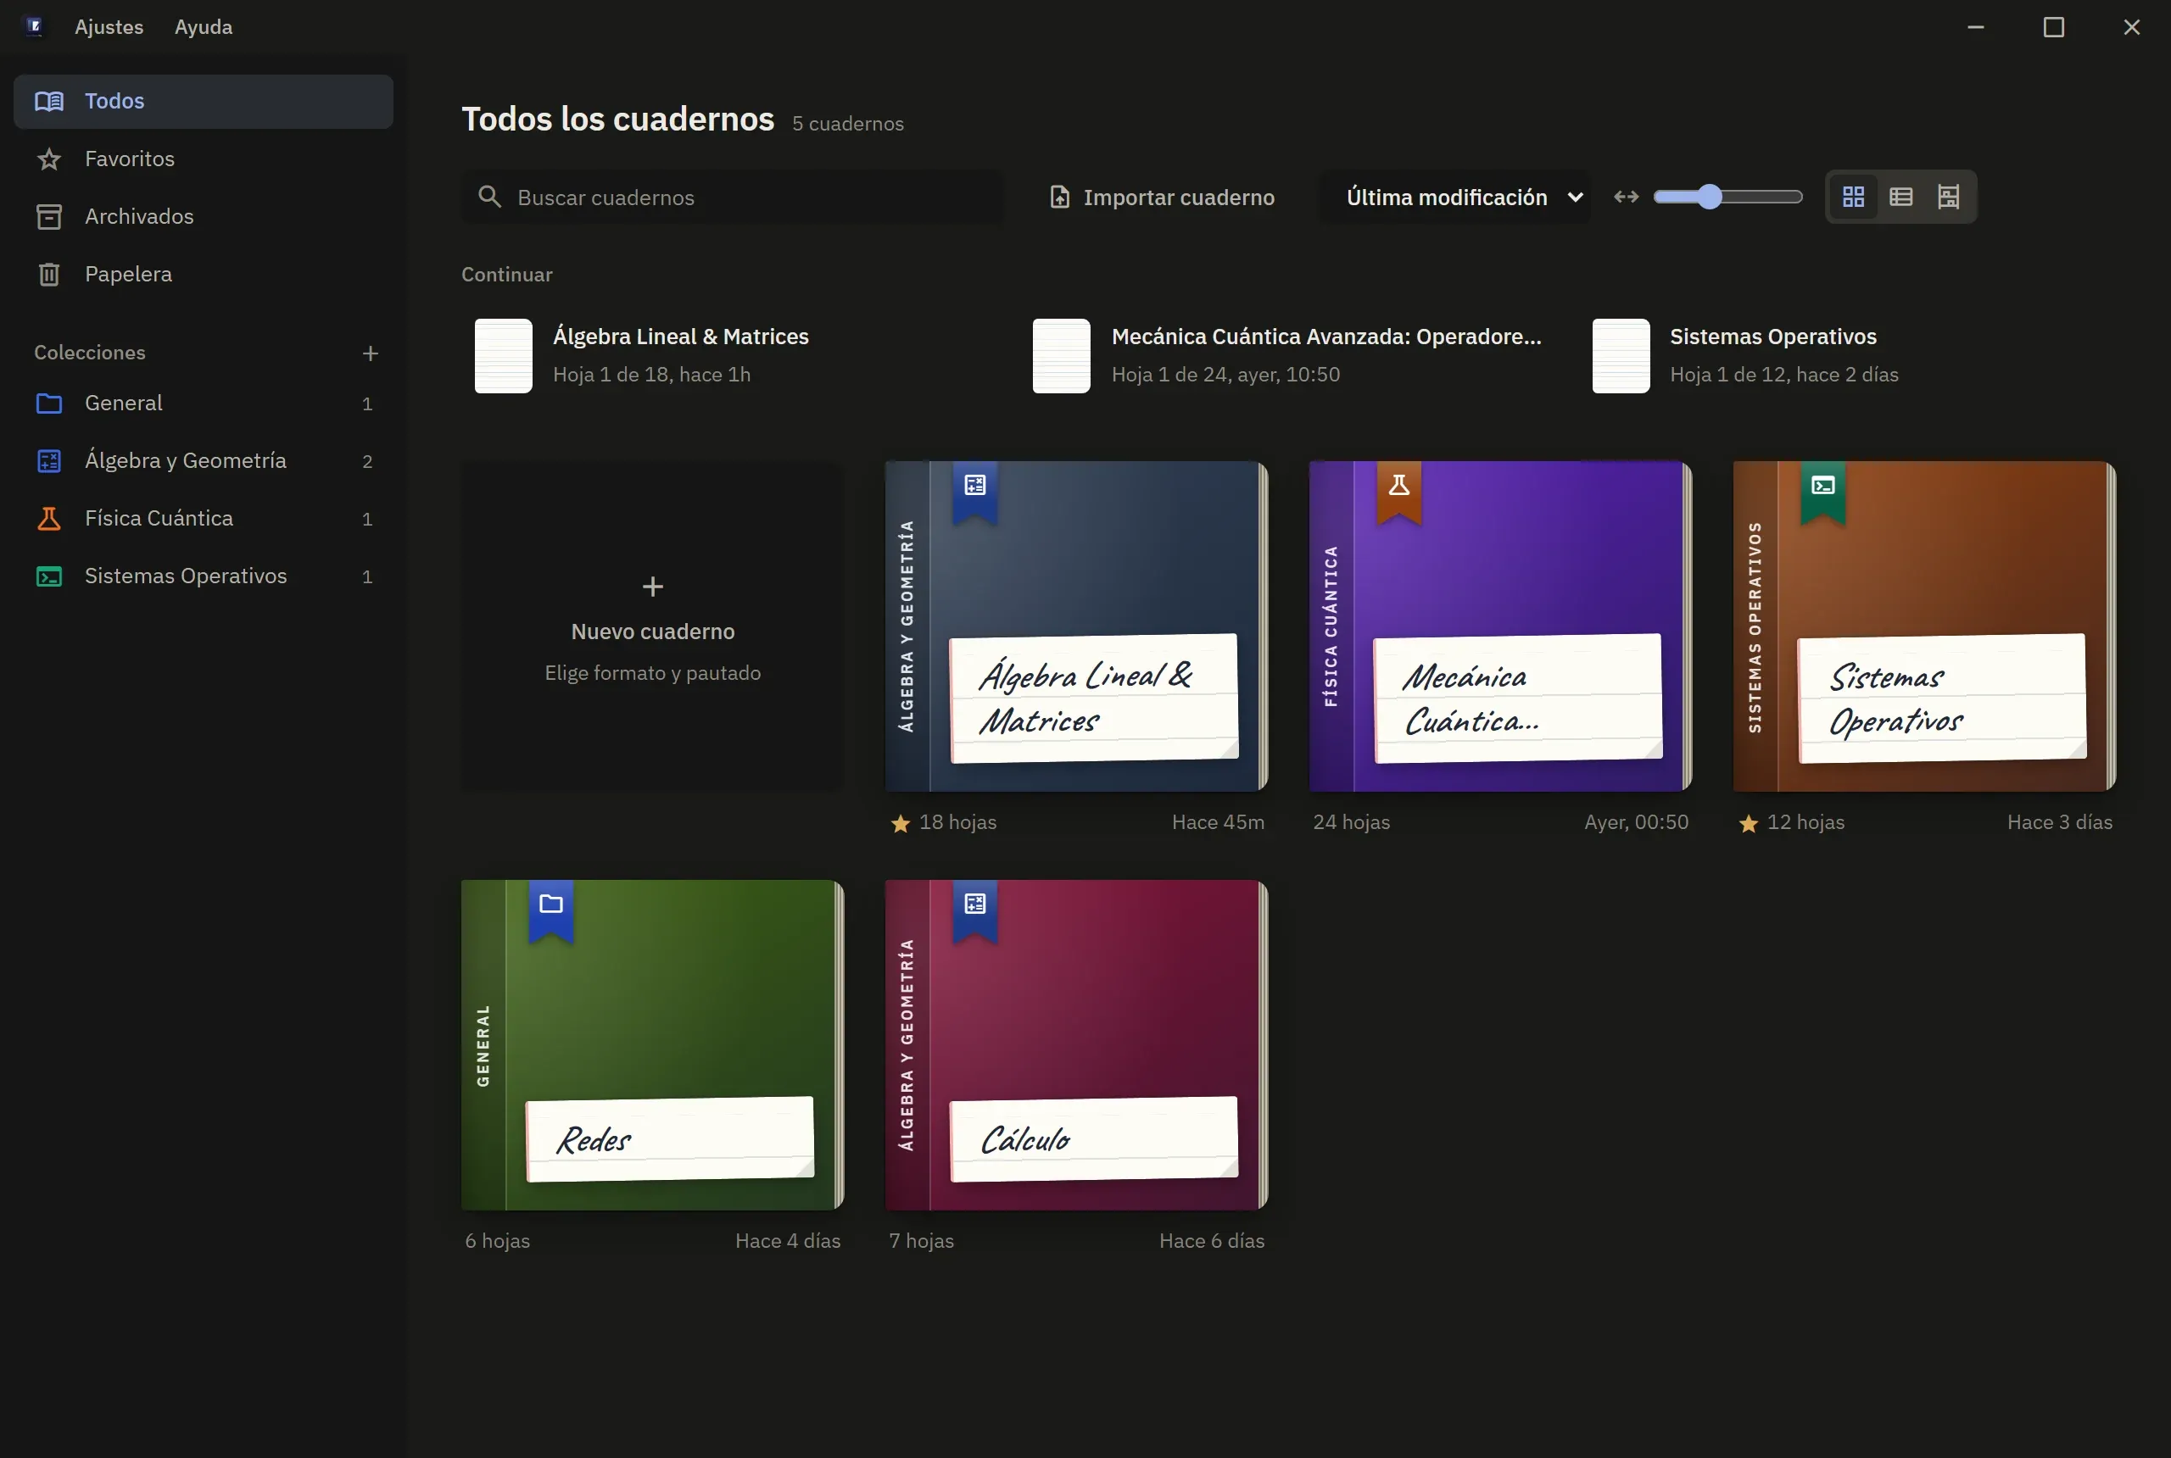Click the search magnifier icon

pyautogui.click(x=489, y=198)
